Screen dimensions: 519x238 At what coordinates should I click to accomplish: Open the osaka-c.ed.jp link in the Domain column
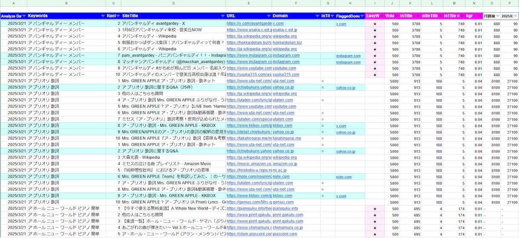click(x=285, y=30)
